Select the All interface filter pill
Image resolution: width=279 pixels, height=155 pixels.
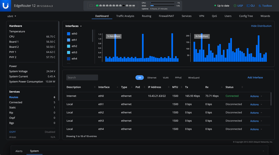click(139, 77)
